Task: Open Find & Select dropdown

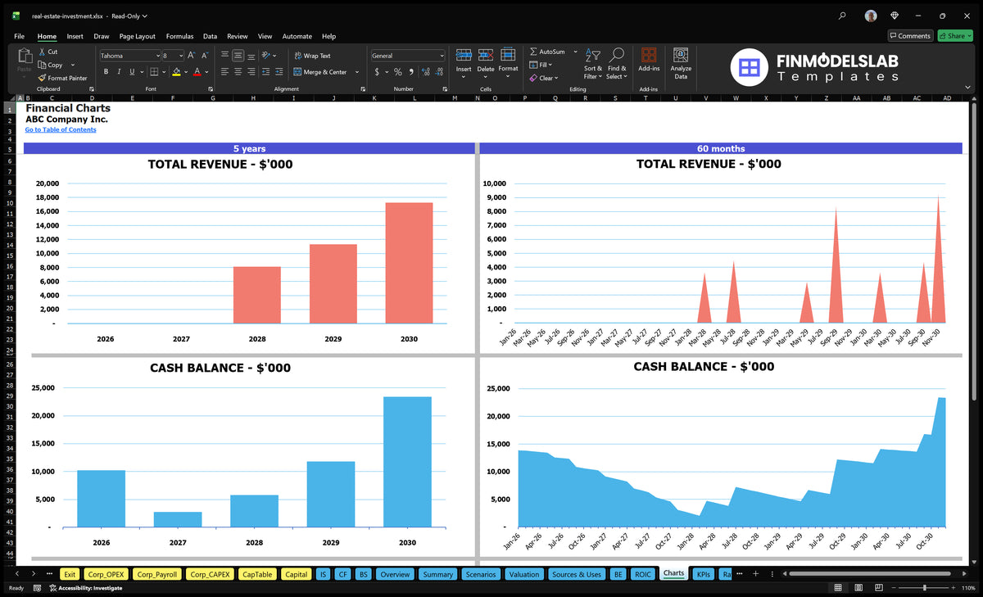Action: pos(618,65)
